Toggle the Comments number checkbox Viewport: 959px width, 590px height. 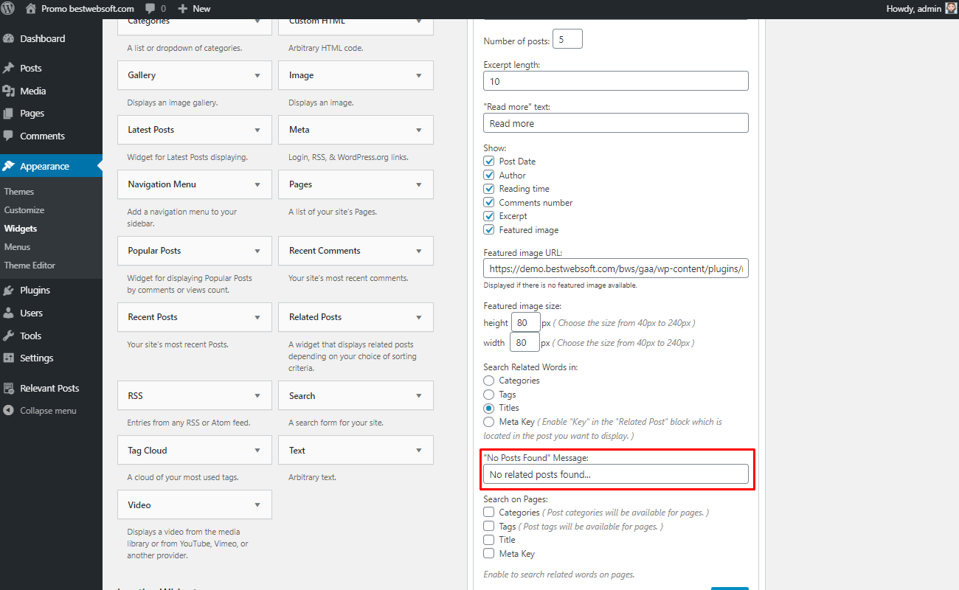(x=489, y=202)
